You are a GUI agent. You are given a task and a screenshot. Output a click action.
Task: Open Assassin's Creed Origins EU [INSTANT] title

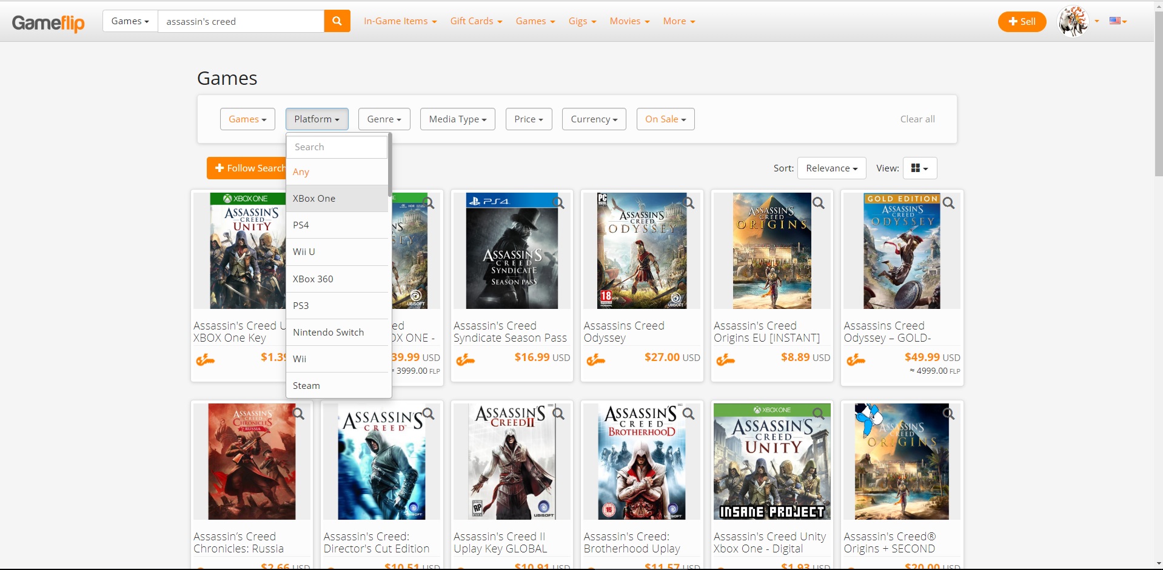pos(766,332)
